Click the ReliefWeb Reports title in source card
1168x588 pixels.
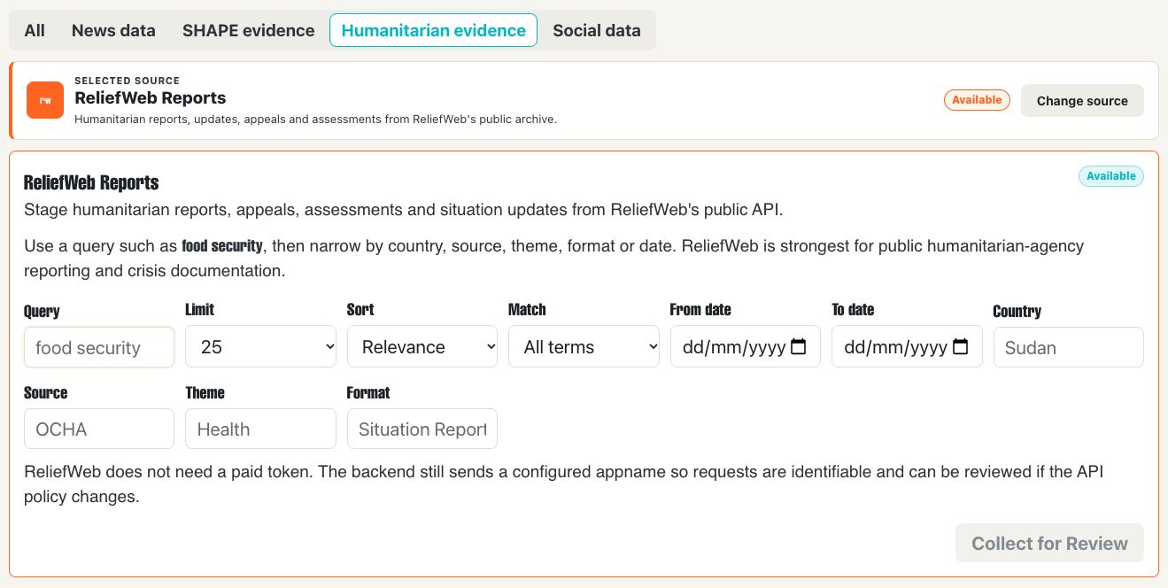[x=151, y=98]
